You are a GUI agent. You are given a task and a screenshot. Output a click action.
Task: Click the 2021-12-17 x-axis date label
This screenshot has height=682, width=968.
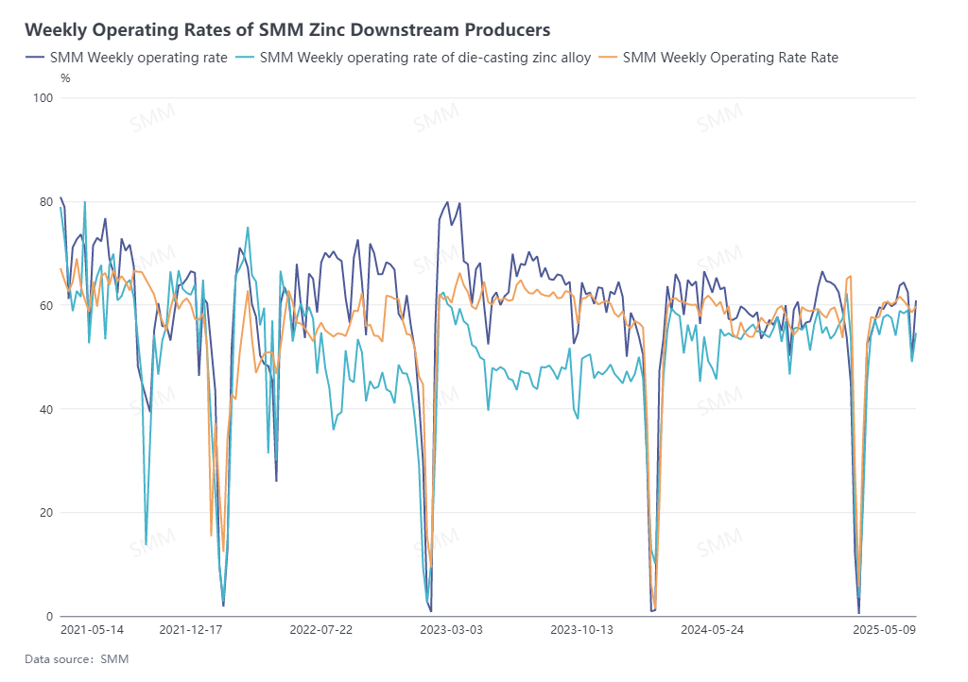(x=191, y=630)
